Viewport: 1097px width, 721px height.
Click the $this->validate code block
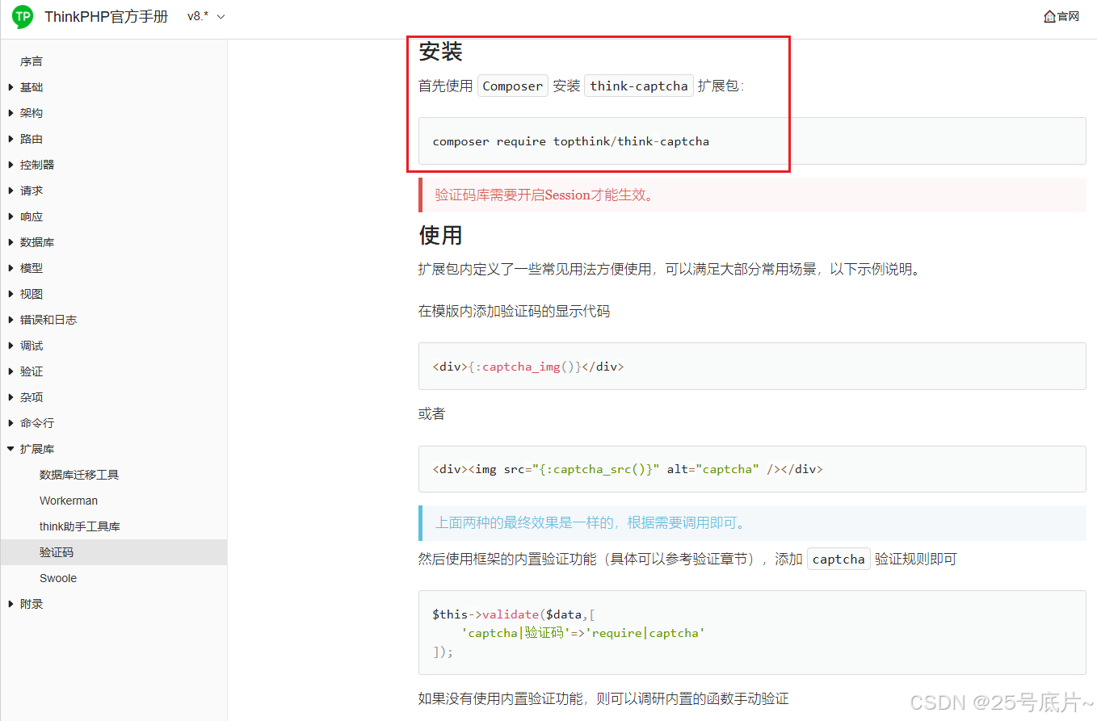click(752, 632)
